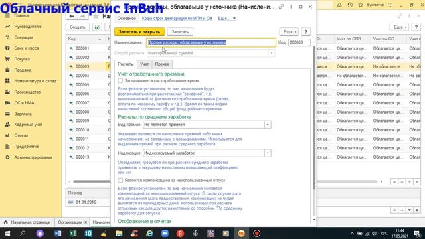
Task: Go back with the left arrow in list window
Action: pyautogui.click(x=72, y=16)
